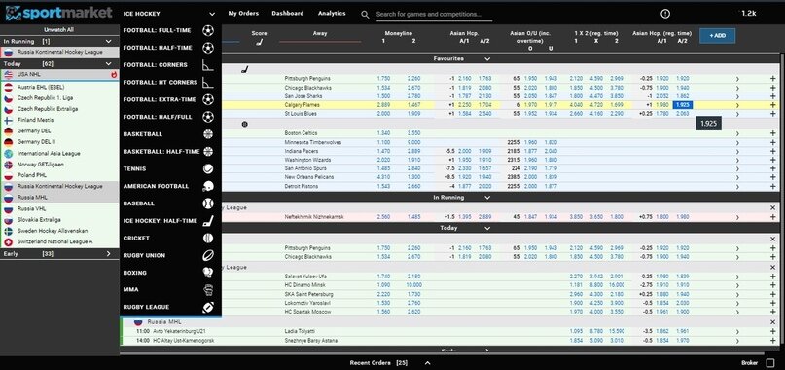Expand St Louis Blues row chevron
Image resolution: width=785 pixels, height=370 pixels.
737,114
